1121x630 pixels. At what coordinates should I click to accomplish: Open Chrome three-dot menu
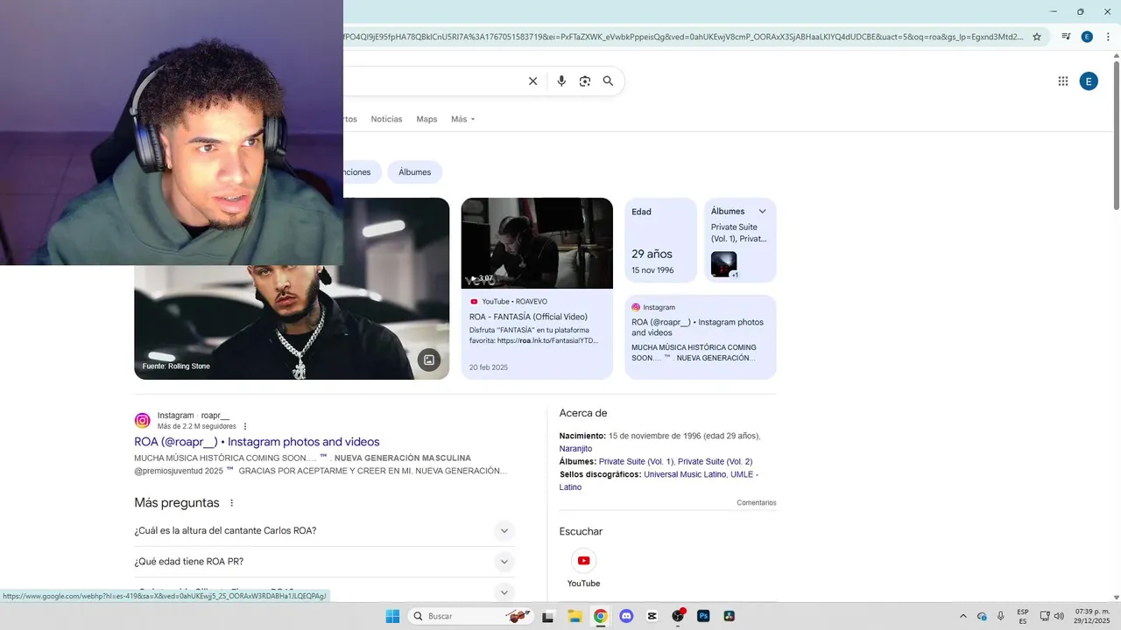(1107, 37)
